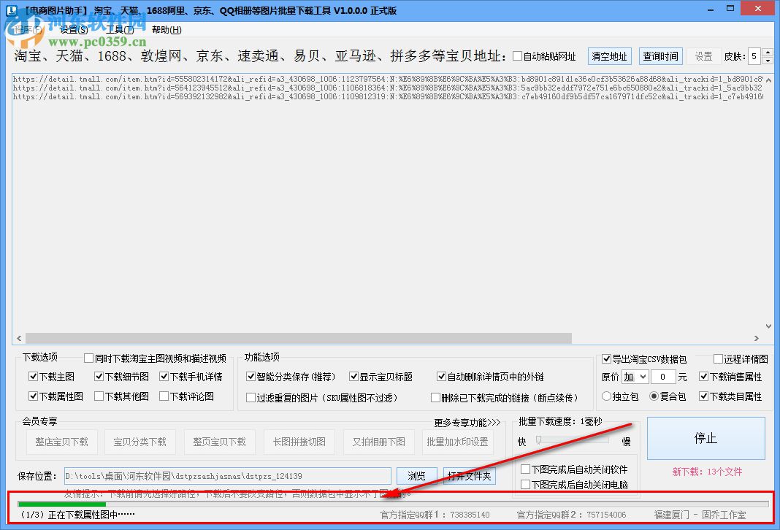Decrease skin number with down stepper
Viewport: 780px width, 530px height.
coord(768,61)
